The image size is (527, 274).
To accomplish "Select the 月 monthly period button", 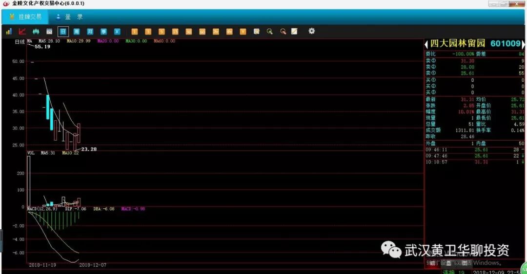I will (x=90, y=32).
